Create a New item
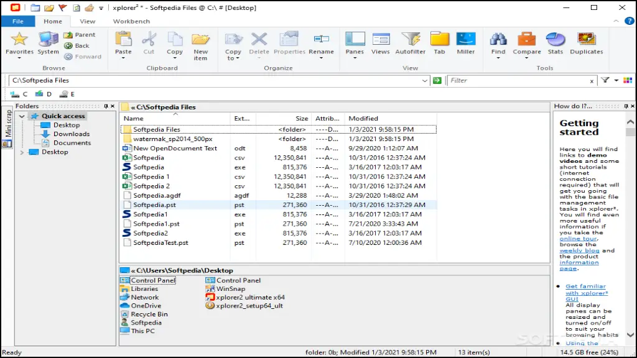The image size is (637, 358). click(200, 45)
